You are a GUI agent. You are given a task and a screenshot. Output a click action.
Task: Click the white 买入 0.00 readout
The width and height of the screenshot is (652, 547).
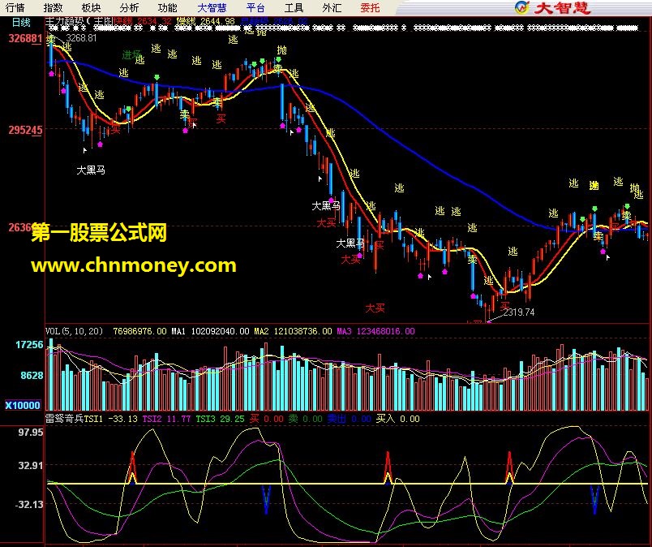click(397, 419)
